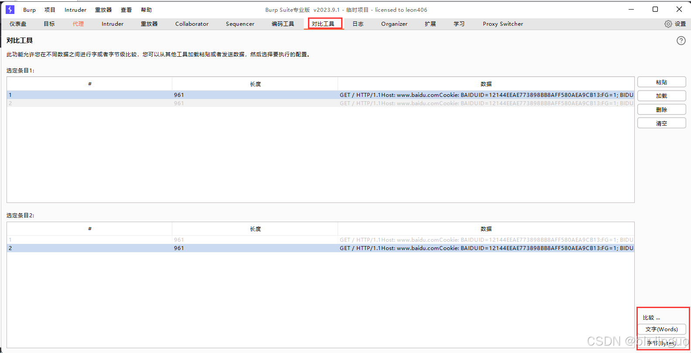Select row 1 in 选定条目1 table
The height and width of the screenshot is (353, 691).
(321, 95)
